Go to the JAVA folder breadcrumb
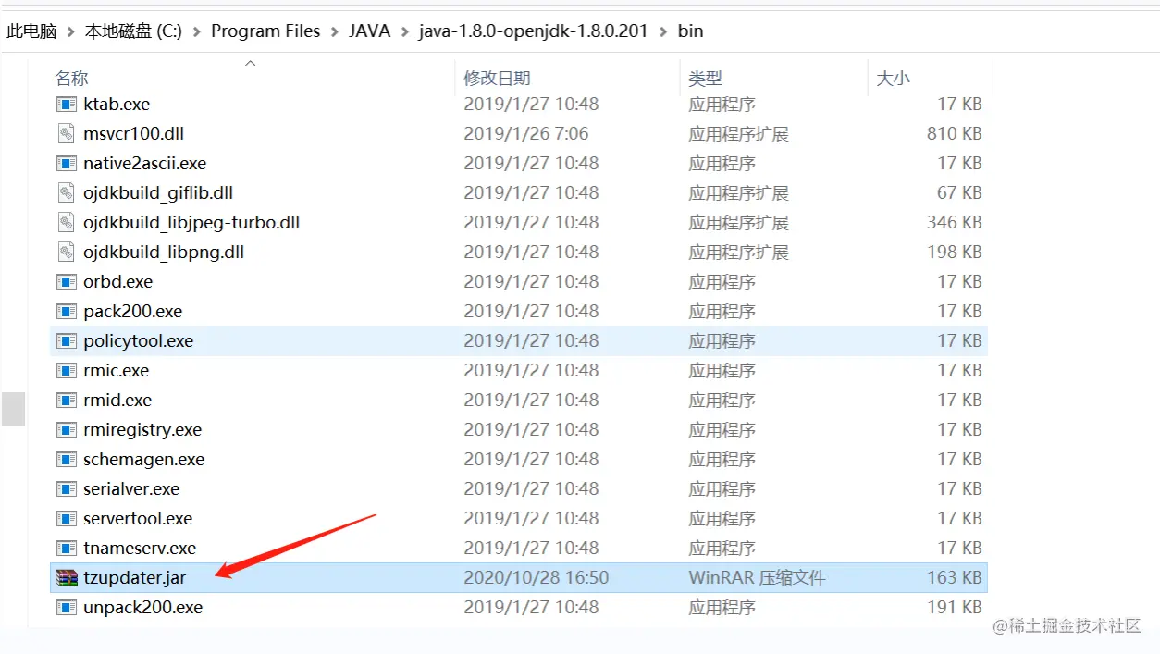Image resolution: width=1160 pixels, height=654 pixels. click(x=370, y=31)
